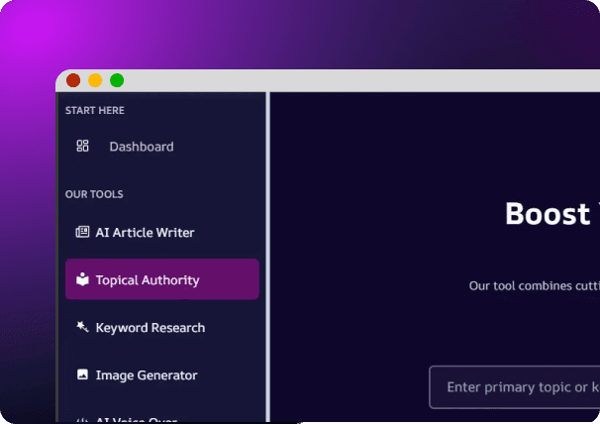The image size is (600, 424).
Task: Click the START HERE section label
Action: pos(94,110)
